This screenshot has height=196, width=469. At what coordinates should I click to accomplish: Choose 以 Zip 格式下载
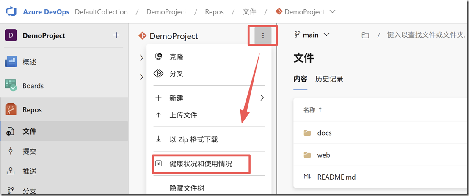209,139
